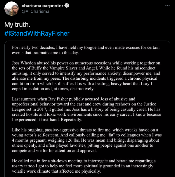Click the paragraph beginning "Joss Whedon abused his power"
The image size is (175, 177).
86,76
